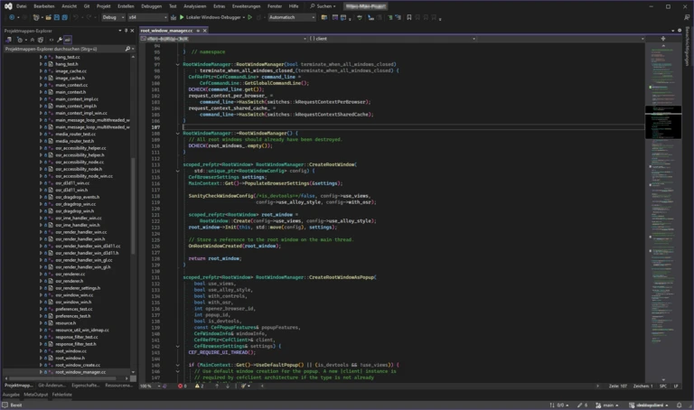This screenshot has width=694, height=410.
Task: Switch to the Git-Änderungen panel tab
Action: [x=52, y=386]
